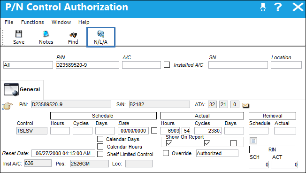Click the Actual section header

point(202,116)
